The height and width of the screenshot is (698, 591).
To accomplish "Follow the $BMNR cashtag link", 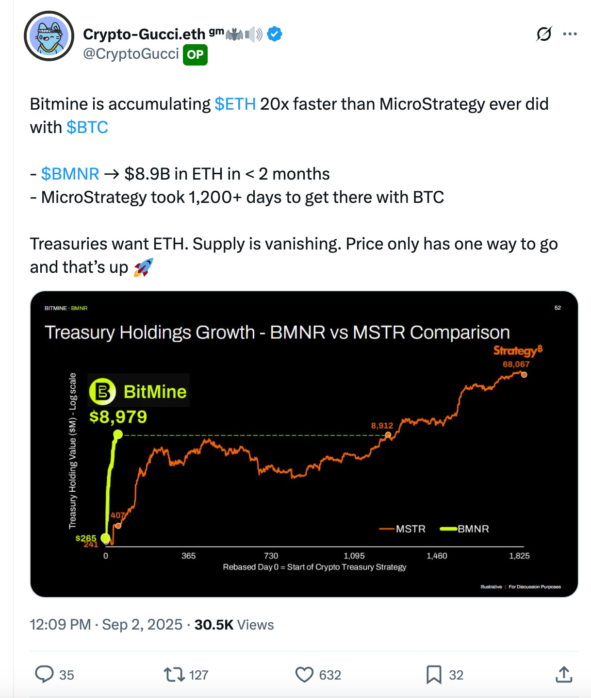I will (70, 174).
